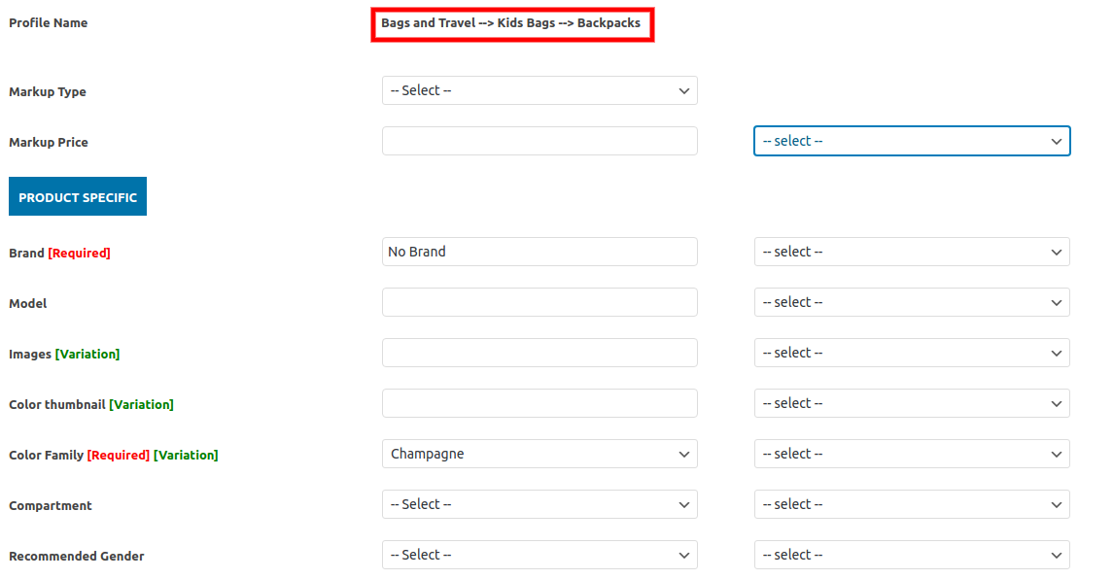
Task: Open the Markup Type dropdown
Action: pos(539,90)
